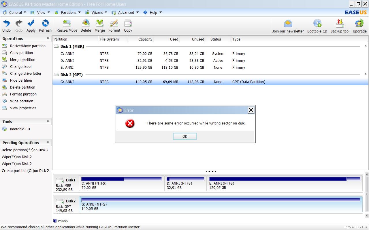Click the Undo toolbar icon
The image size is (369, 230).
[6, 26]
